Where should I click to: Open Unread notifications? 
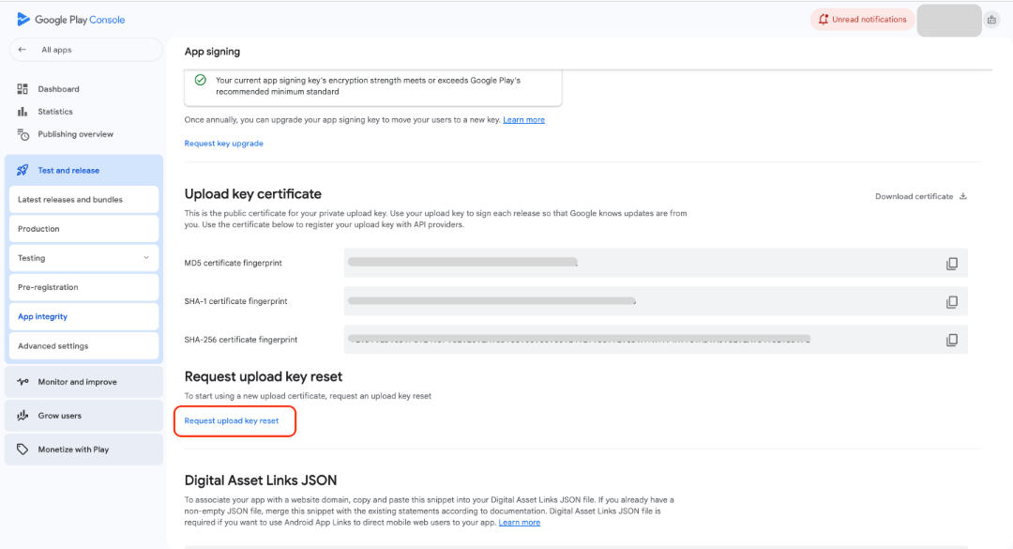click(x=861, y=20)
